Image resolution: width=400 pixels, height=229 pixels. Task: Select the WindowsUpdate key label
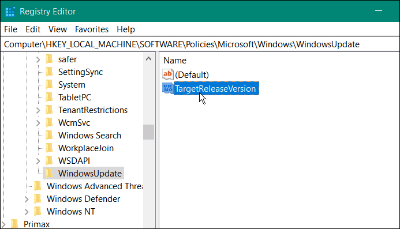point(90,174)
